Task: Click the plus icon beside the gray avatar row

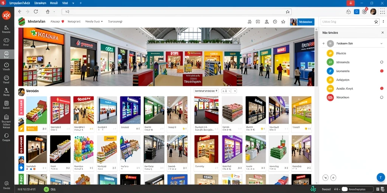Action: 324,44
